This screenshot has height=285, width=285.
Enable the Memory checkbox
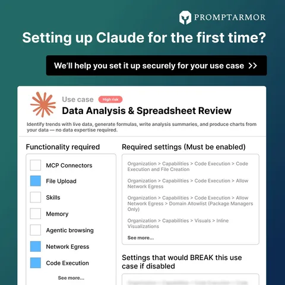coord(36,214)
